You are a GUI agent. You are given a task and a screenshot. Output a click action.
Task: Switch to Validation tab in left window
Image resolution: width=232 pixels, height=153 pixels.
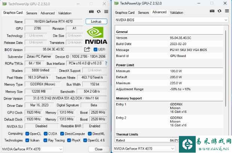click(x=64, y=13)
